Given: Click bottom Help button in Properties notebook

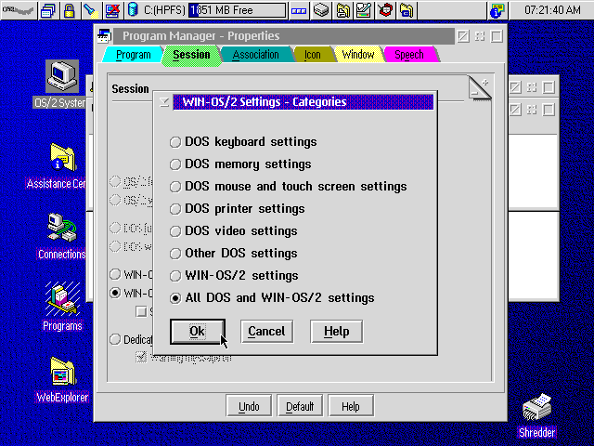Looking at the screenshot, I should [351, 406].
